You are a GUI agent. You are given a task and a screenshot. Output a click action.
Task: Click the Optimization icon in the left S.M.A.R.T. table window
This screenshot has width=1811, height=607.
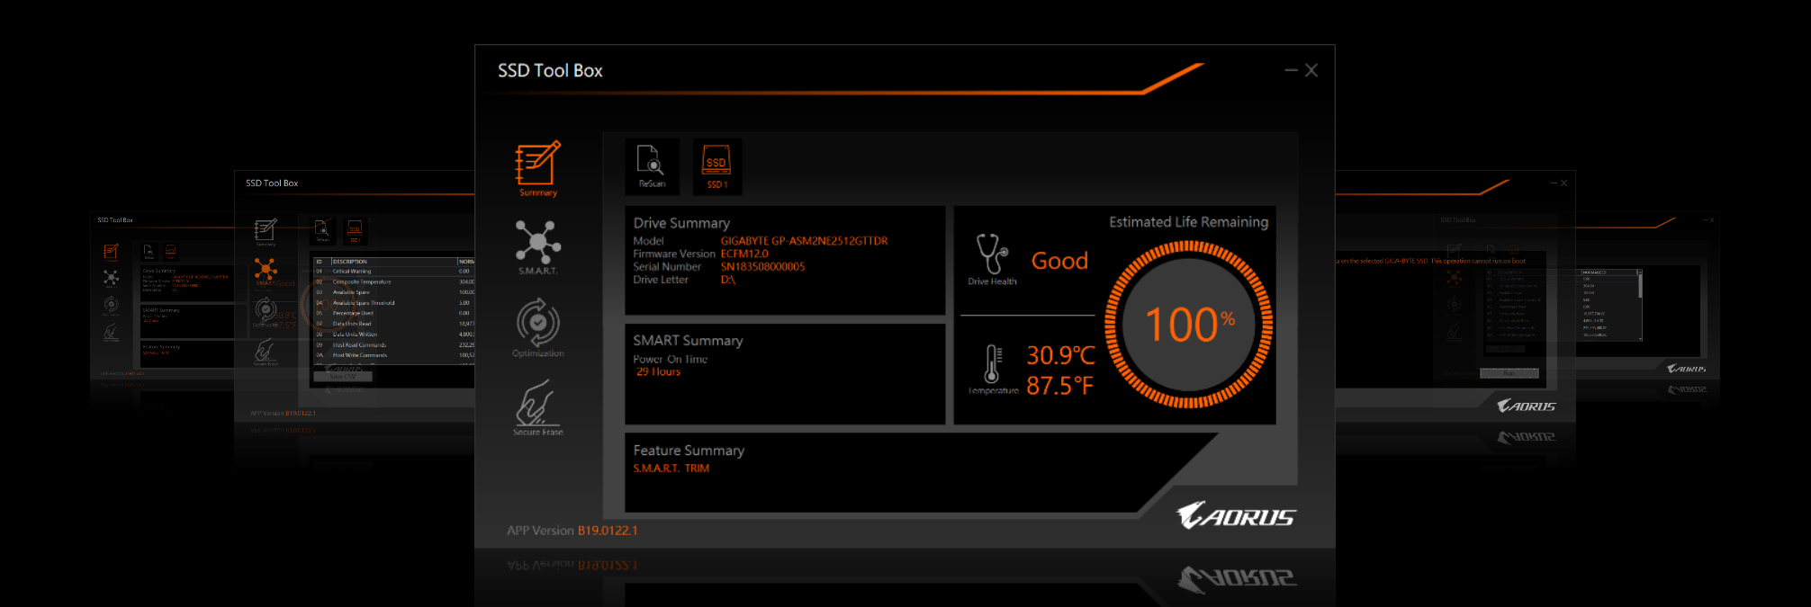click(x=266, y=310)
